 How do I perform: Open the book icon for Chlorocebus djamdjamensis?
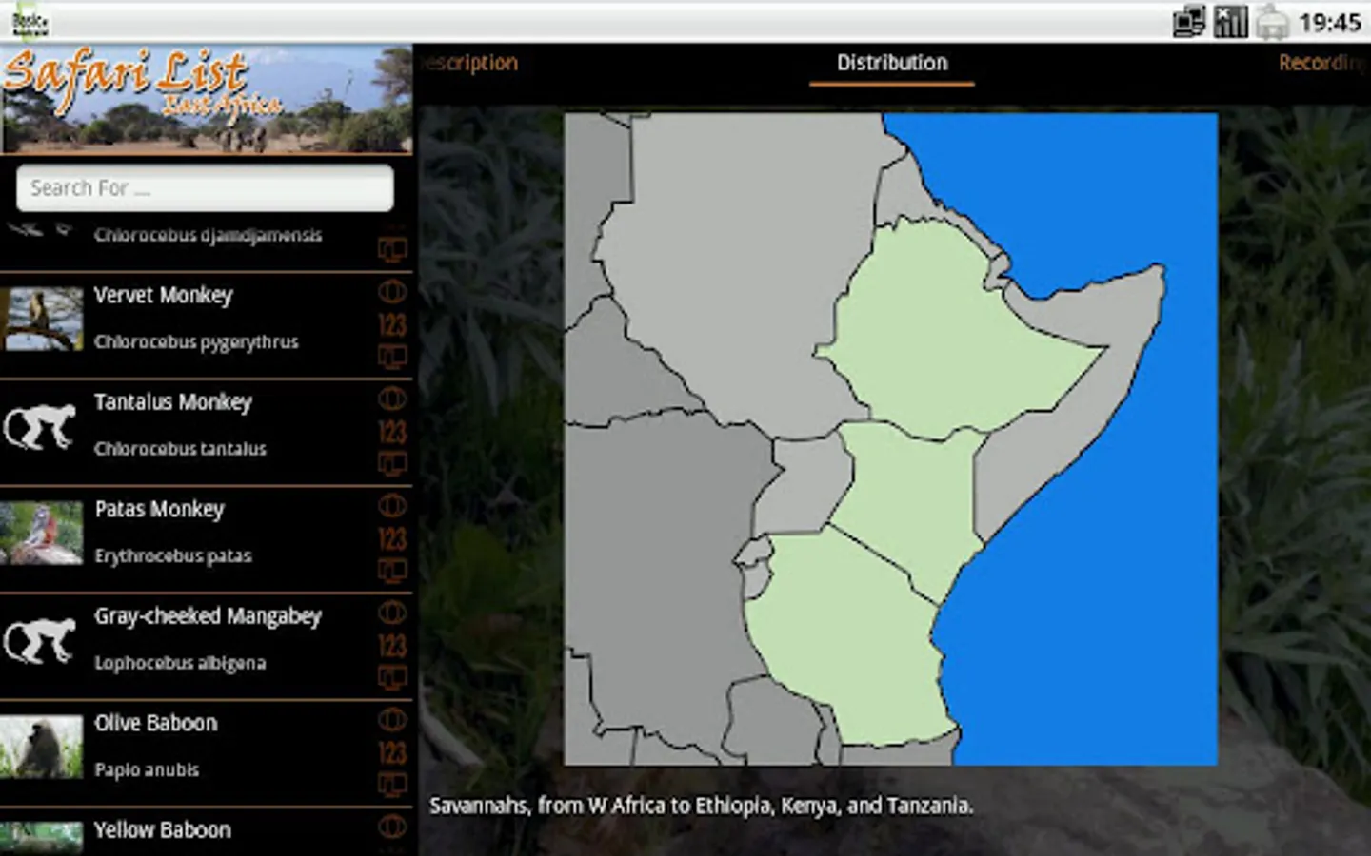pyautogui.click(x=392, y=250)
